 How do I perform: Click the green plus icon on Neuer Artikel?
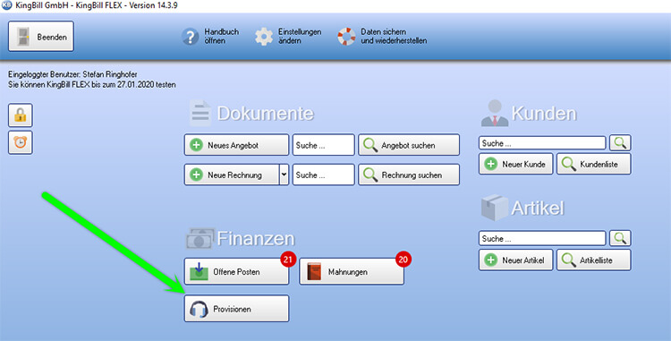point(490,260)
